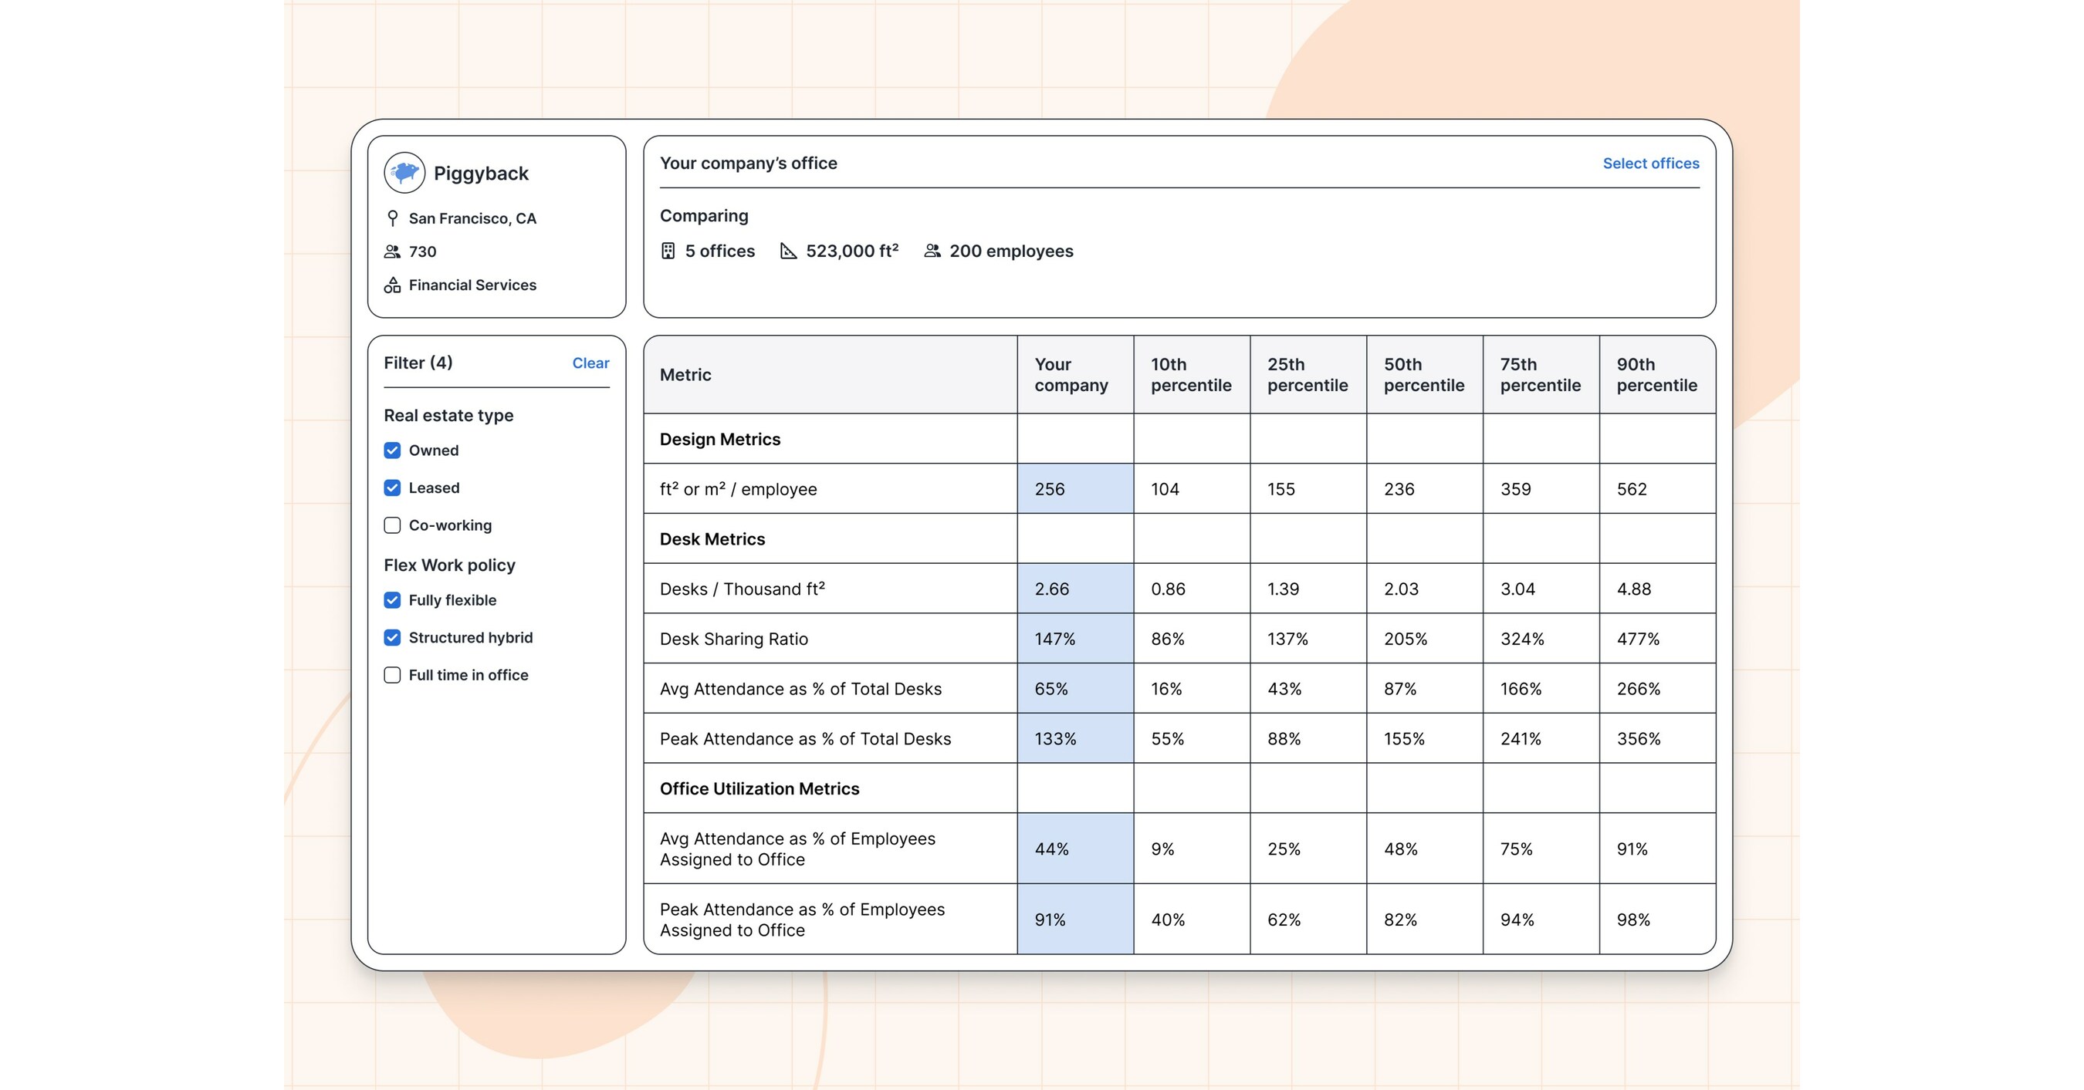Click the Office Utilization Metrics header

(x=760, y=788)
